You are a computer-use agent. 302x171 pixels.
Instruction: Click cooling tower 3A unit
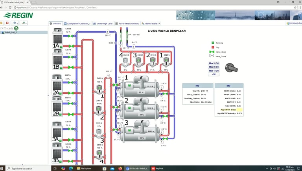click(57, 132)
